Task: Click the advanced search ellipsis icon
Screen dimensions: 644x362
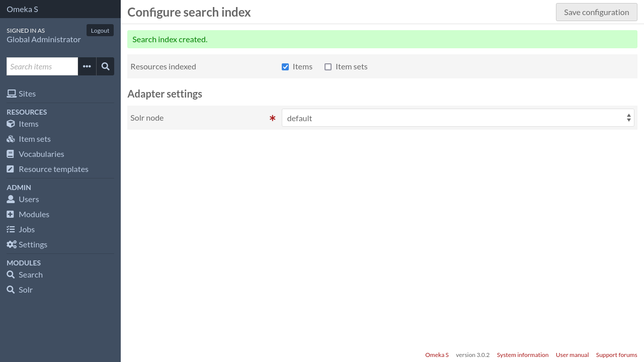Action: 87,66
